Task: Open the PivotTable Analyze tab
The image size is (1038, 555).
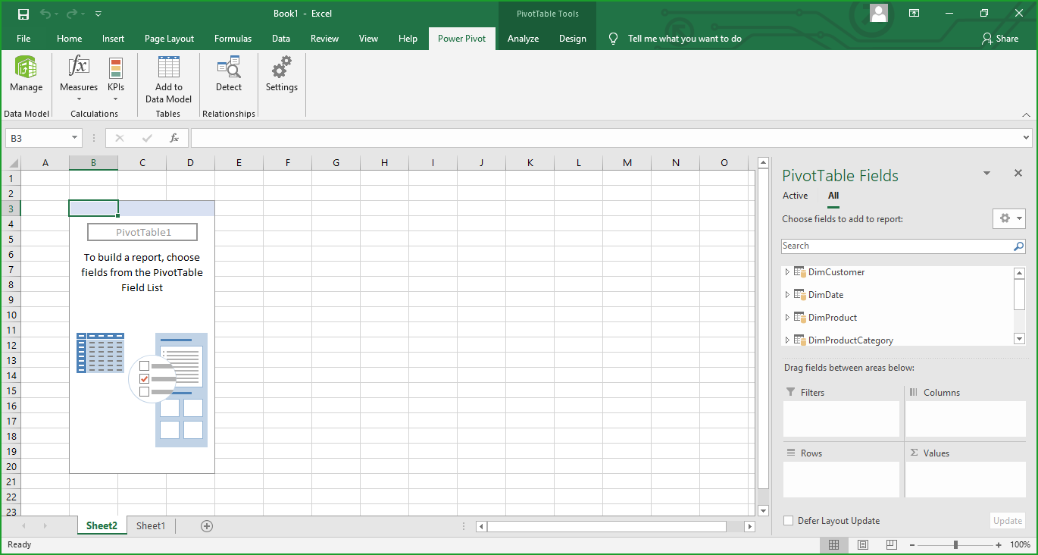Action: 523,39
